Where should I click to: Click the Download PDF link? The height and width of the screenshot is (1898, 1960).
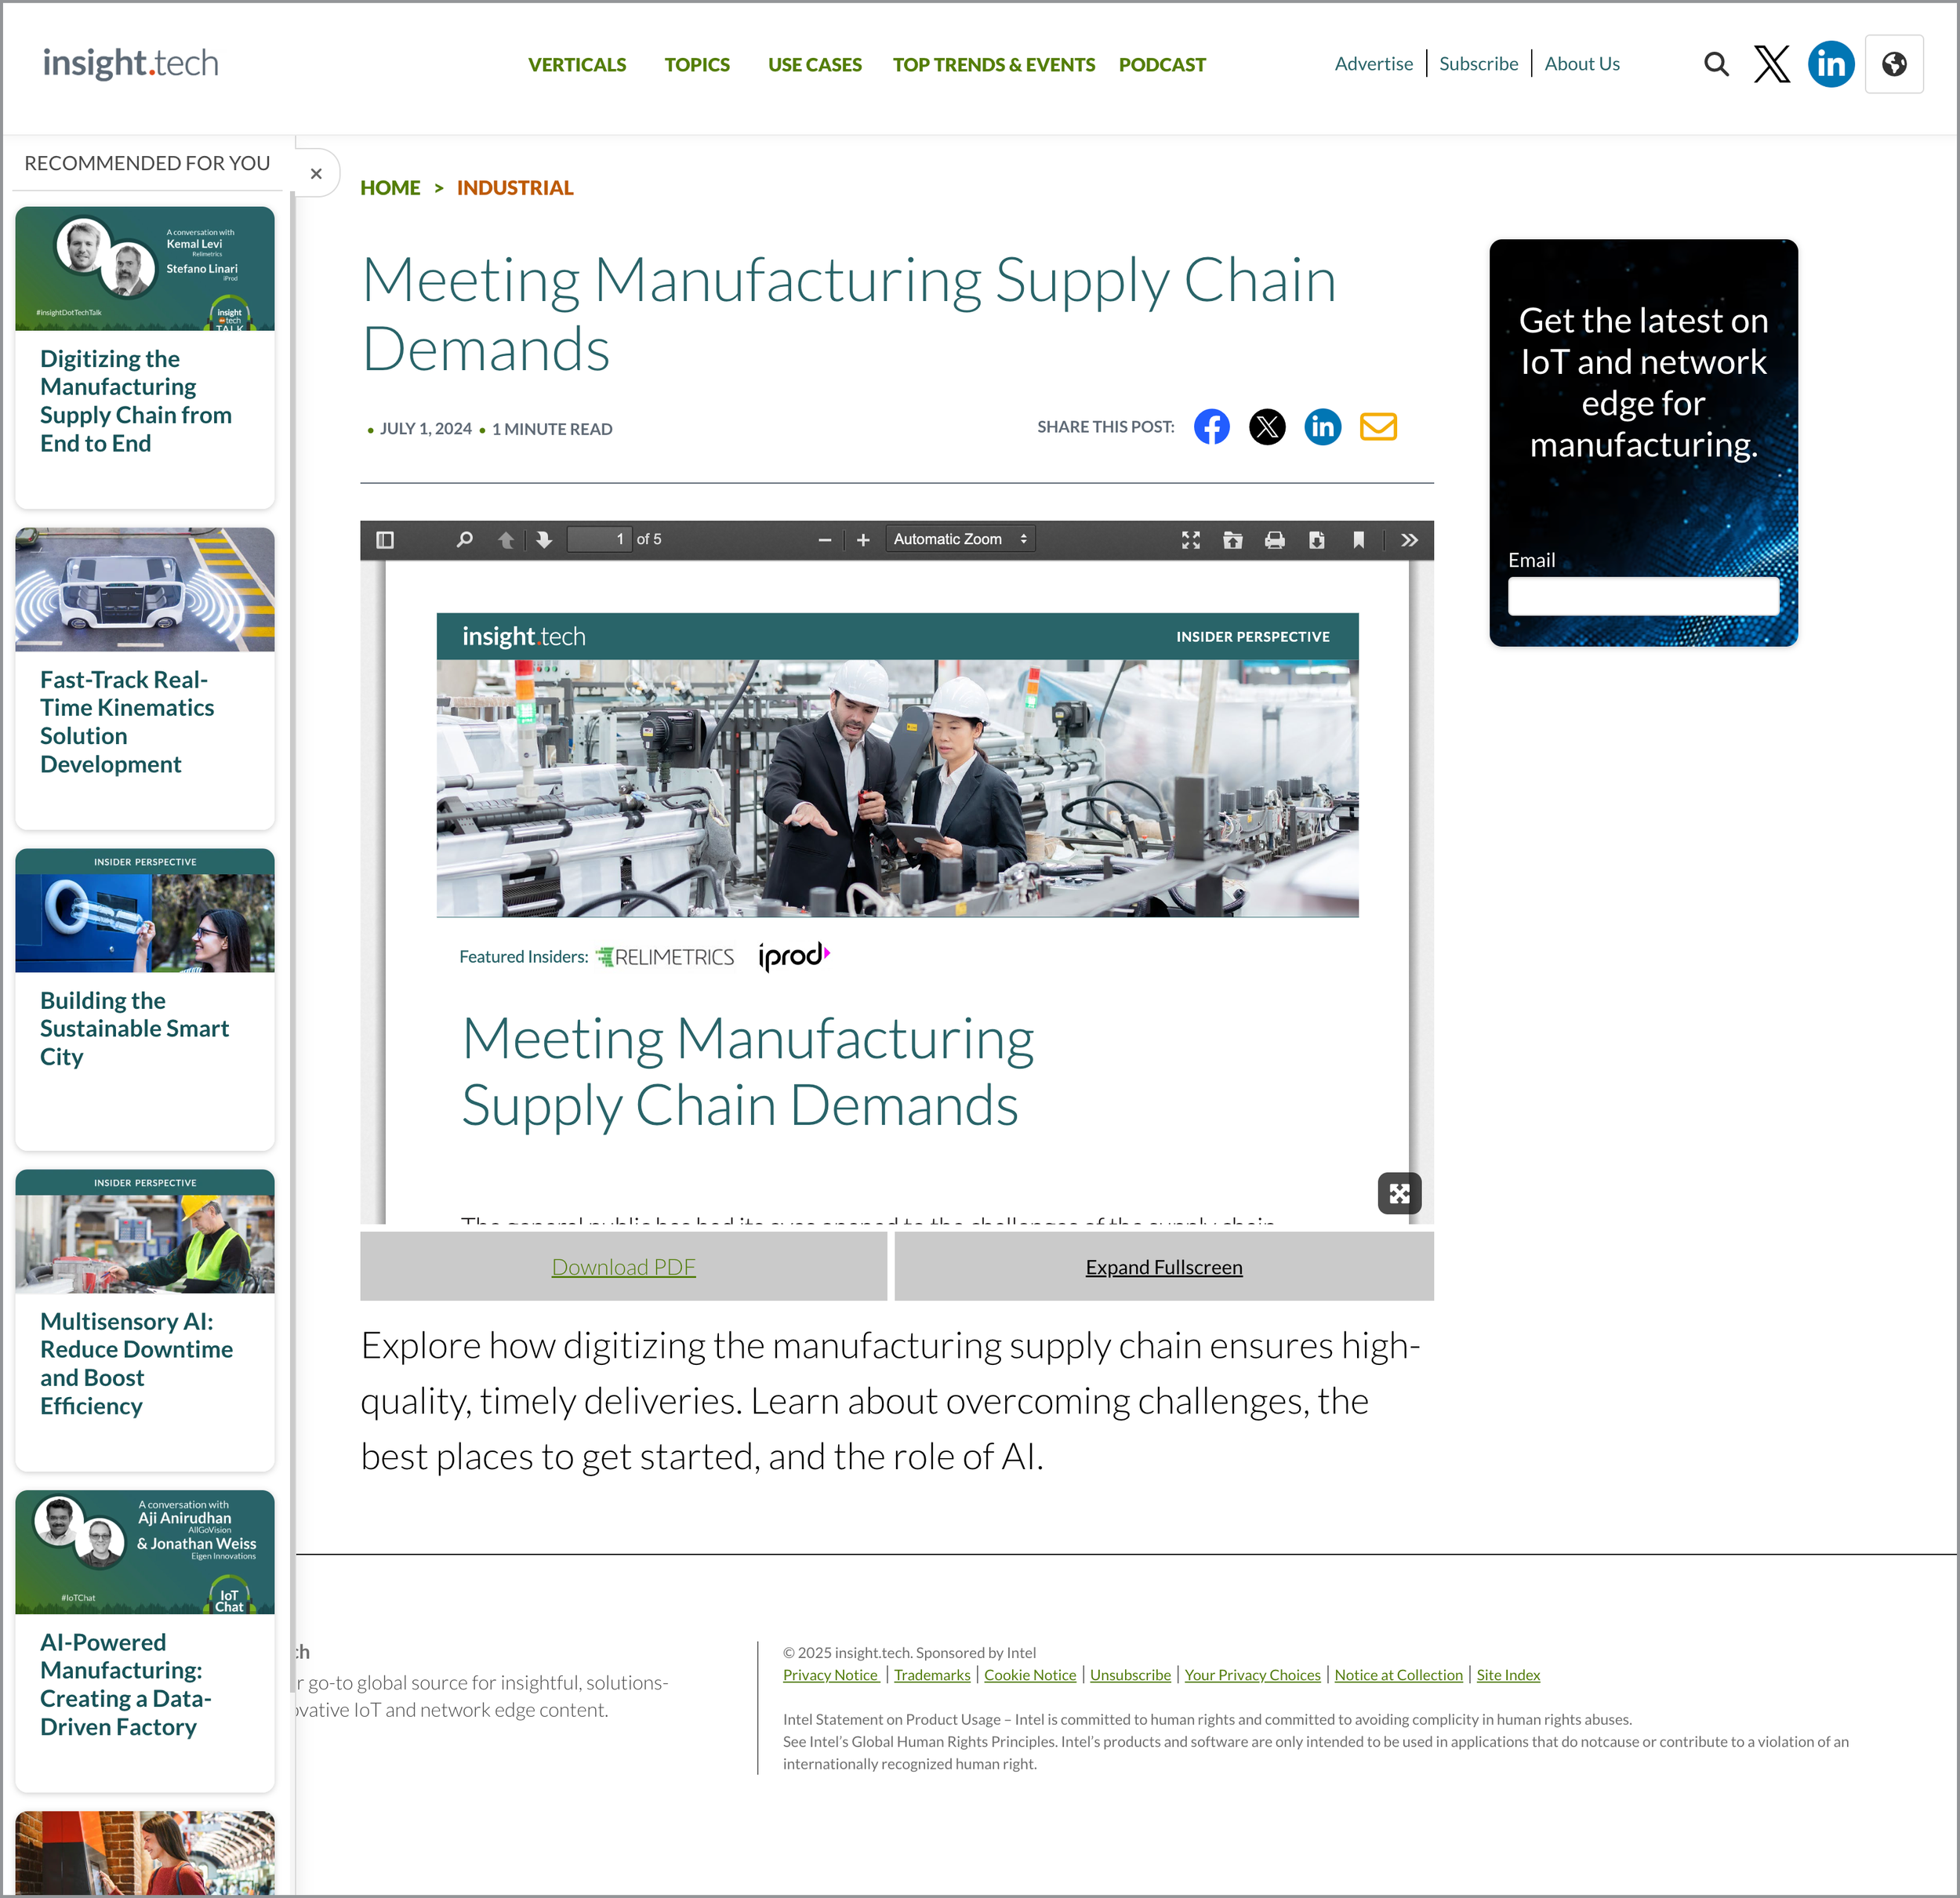tap(623, 1267)
